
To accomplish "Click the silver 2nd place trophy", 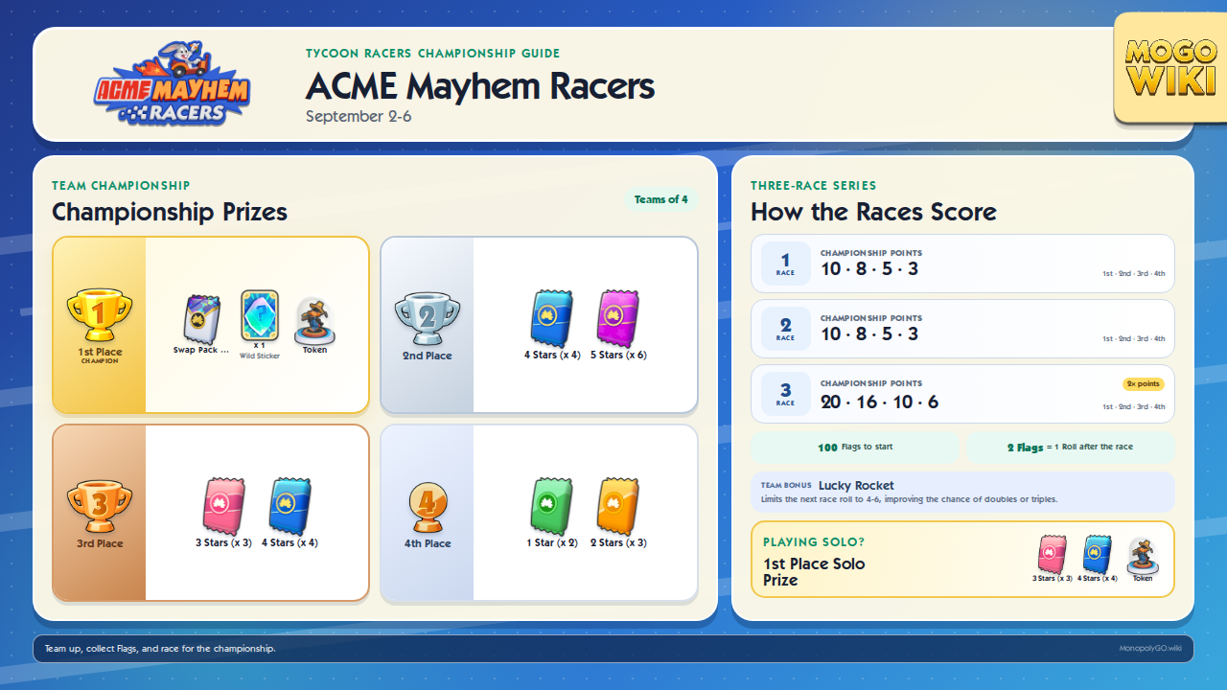I will (x=428, y=319).
